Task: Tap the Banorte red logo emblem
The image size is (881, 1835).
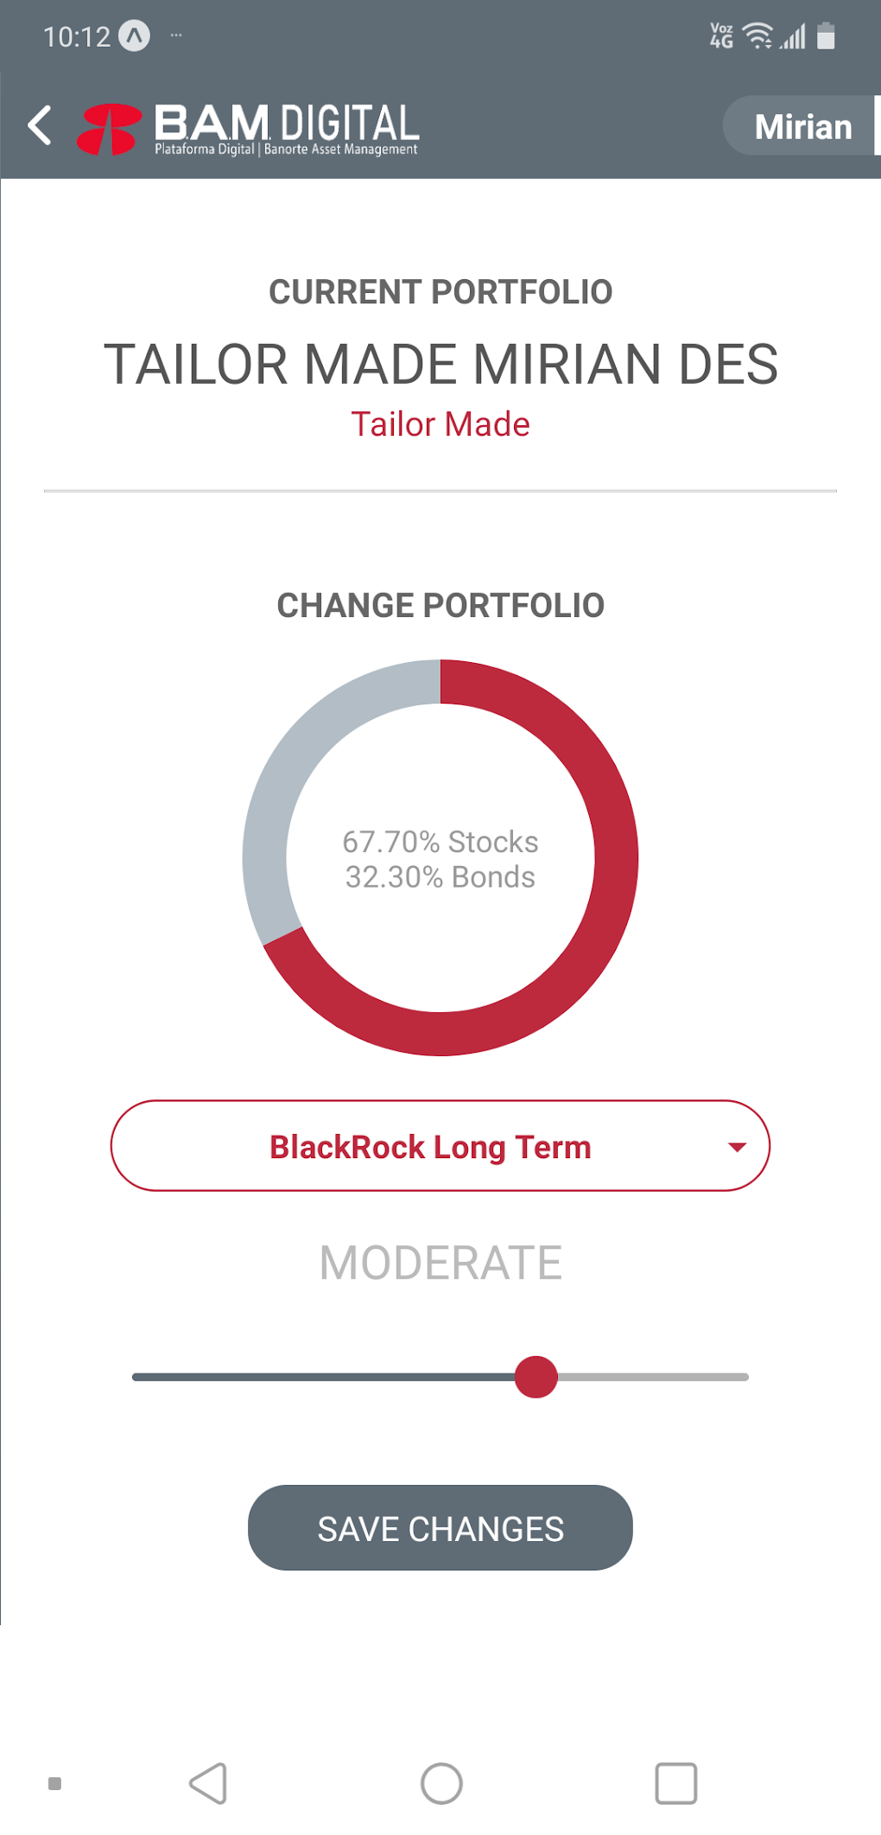Action: tap(109, 129)
